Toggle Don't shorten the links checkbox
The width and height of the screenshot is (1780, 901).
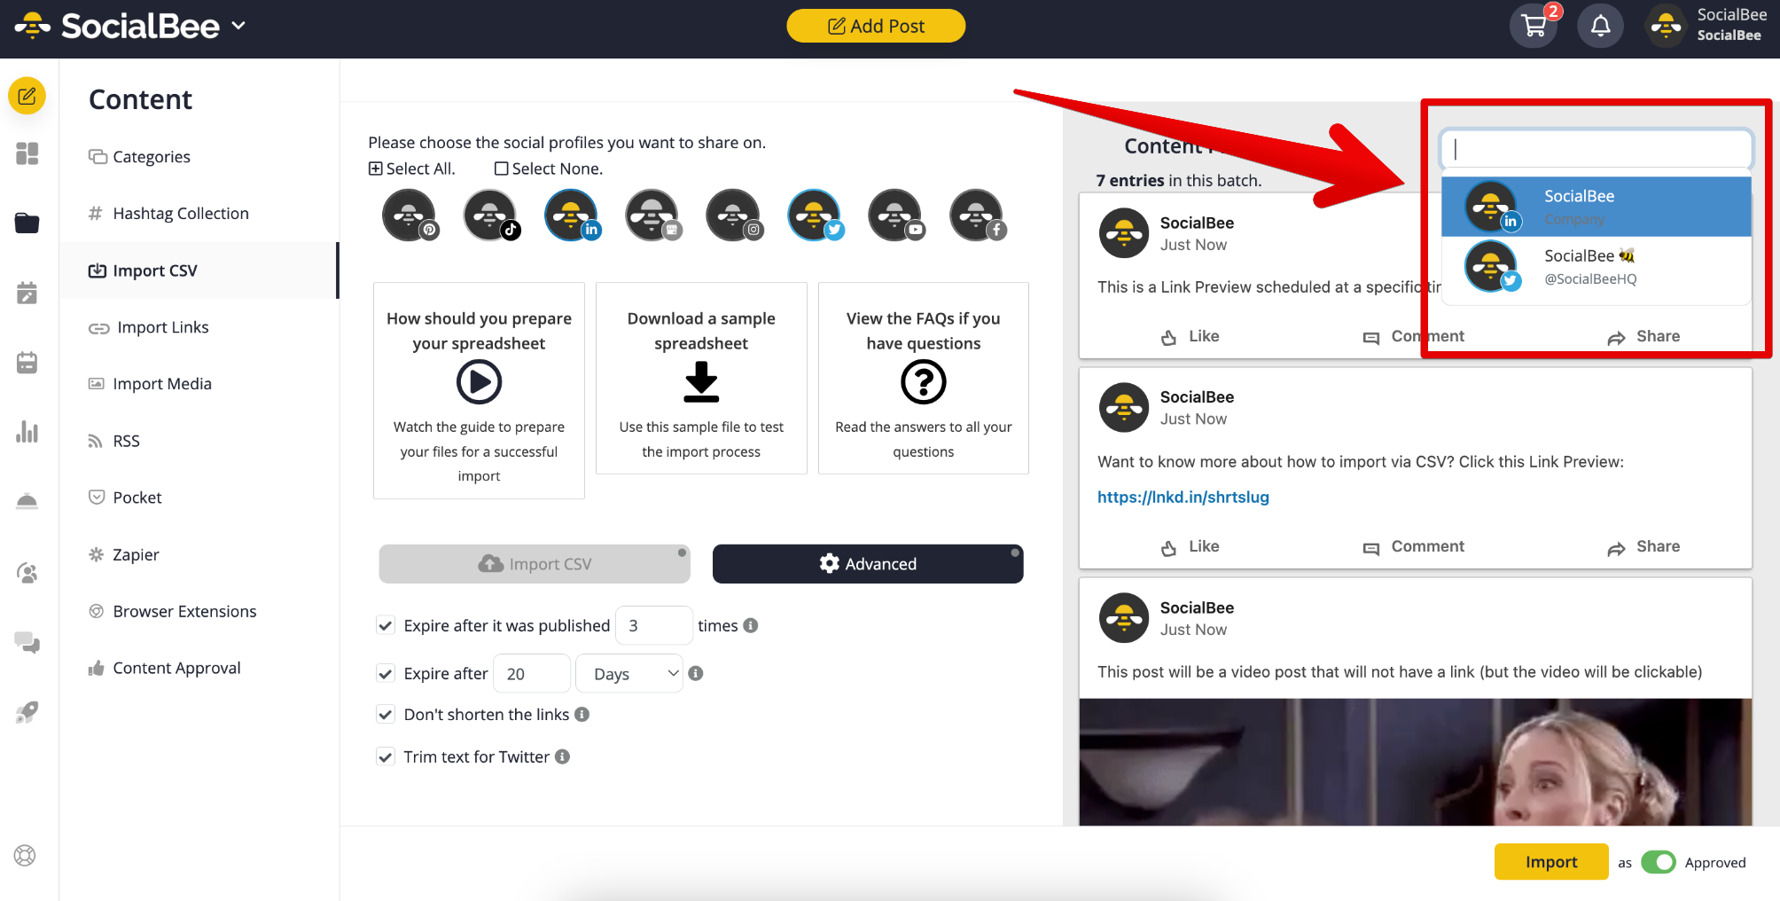(386, 714)
